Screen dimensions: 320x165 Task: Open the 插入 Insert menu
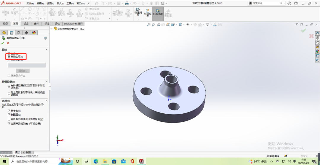point(60,4)
